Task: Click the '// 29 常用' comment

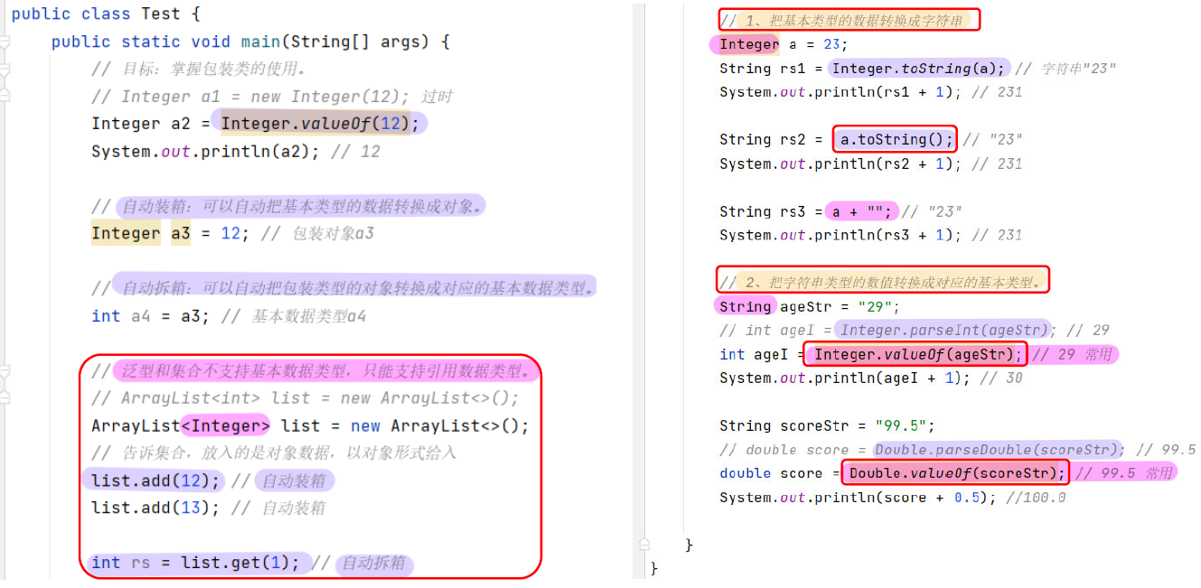Action: (x=1073, y=354)
